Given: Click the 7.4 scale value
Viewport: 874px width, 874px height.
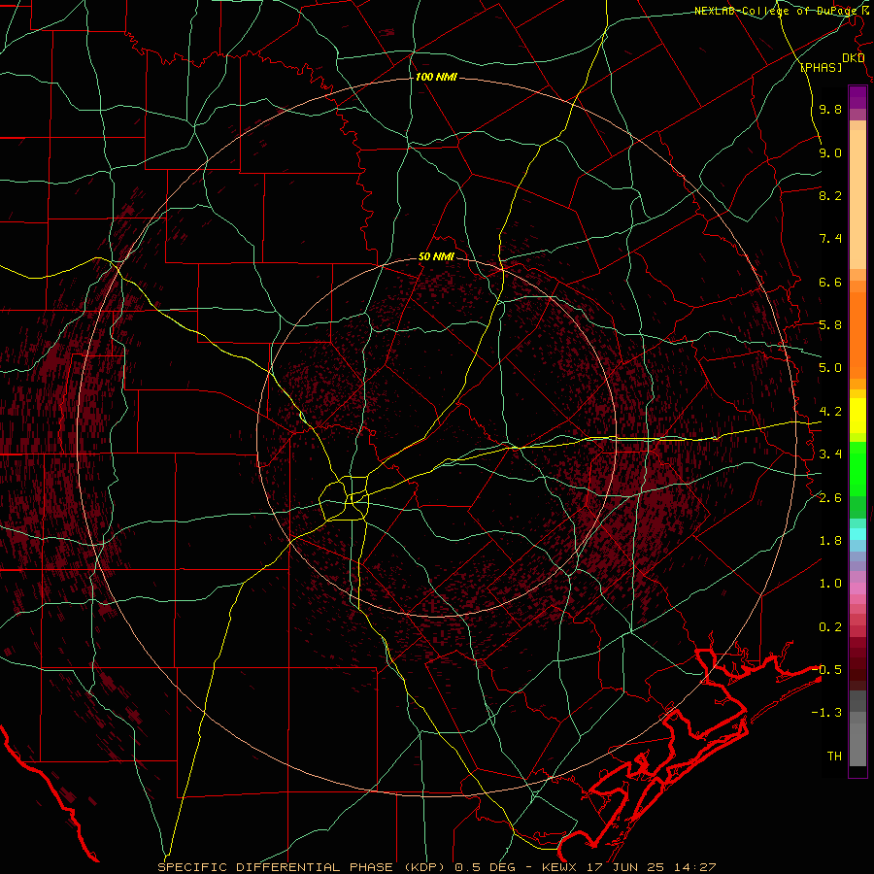Looking at the screenshot, I should tap(830, 239).
